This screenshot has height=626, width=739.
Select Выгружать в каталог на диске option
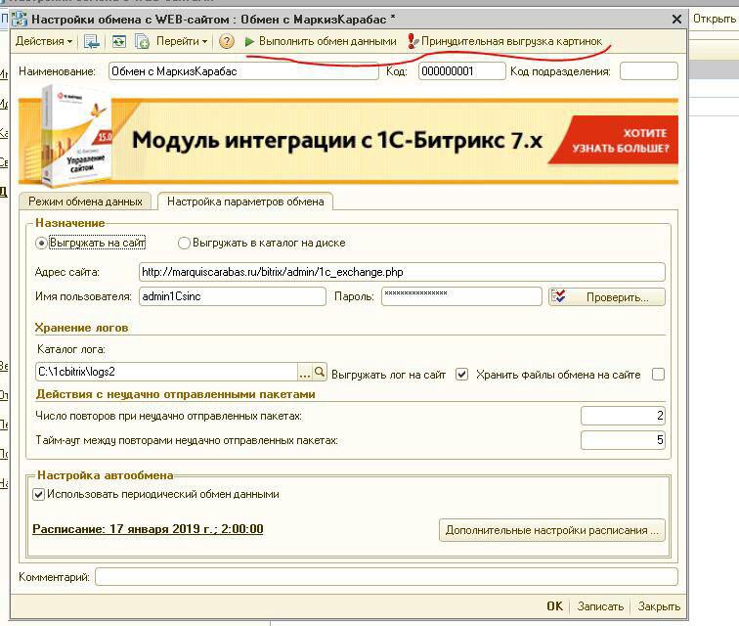[262, 243]
